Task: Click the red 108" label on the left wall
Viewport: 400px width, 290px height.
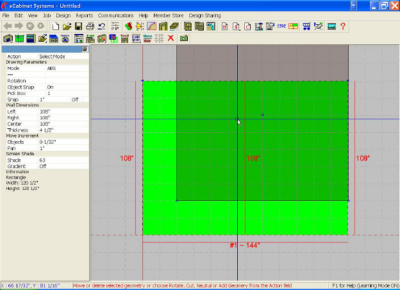Action: pyautogui.click(x=127, y=158)
